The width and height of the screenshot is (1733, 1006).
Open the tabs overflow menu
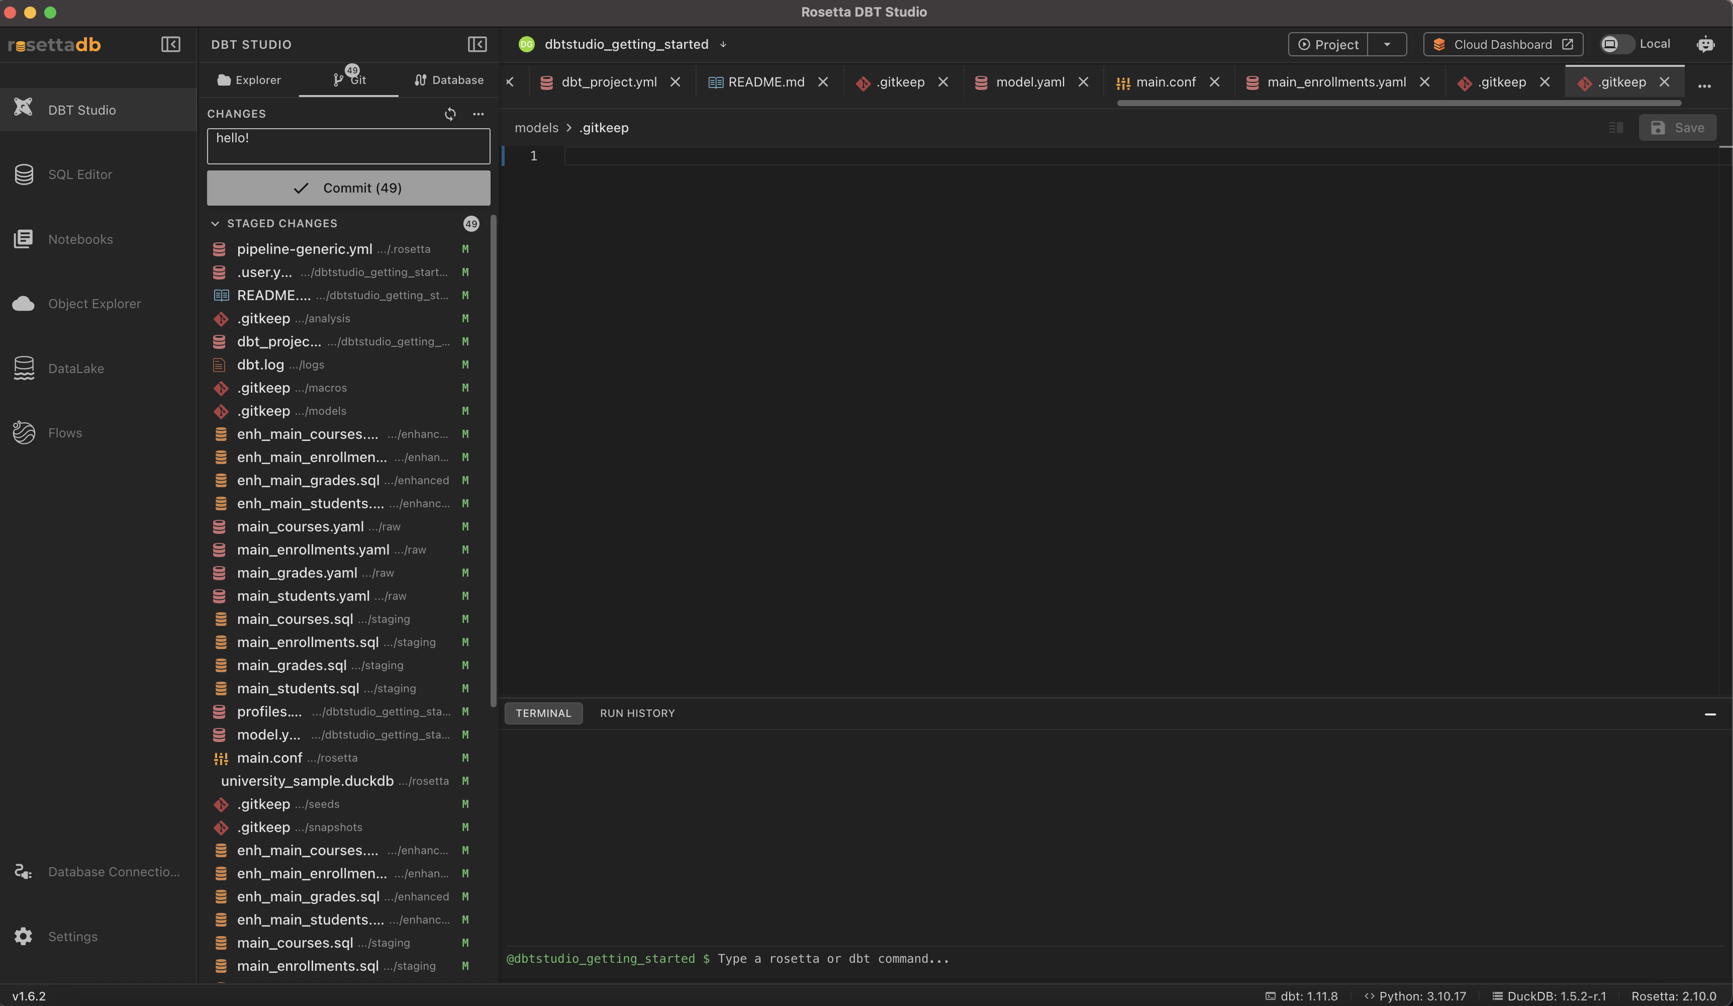1704,86
